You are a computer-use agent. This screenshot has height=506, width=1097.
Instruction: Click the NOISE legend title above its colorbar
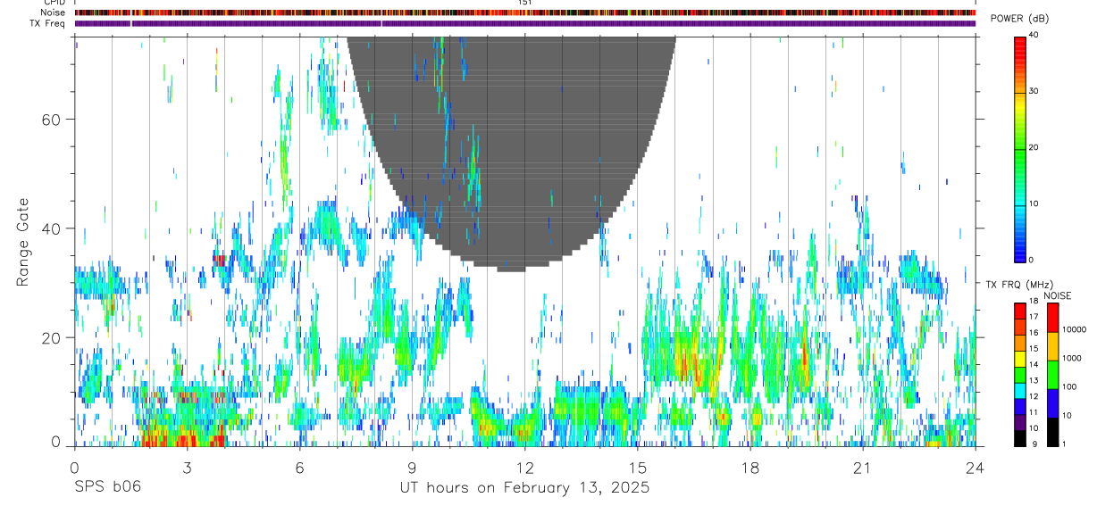click(x=1057, y=295)
